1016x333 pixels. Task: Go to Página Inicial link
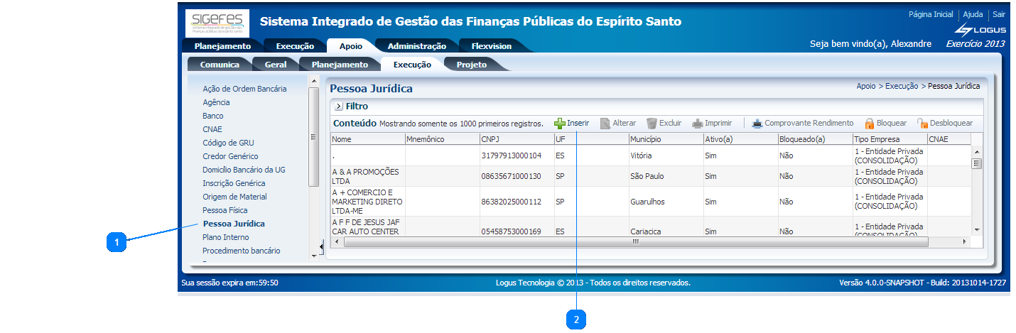point(931,14)
